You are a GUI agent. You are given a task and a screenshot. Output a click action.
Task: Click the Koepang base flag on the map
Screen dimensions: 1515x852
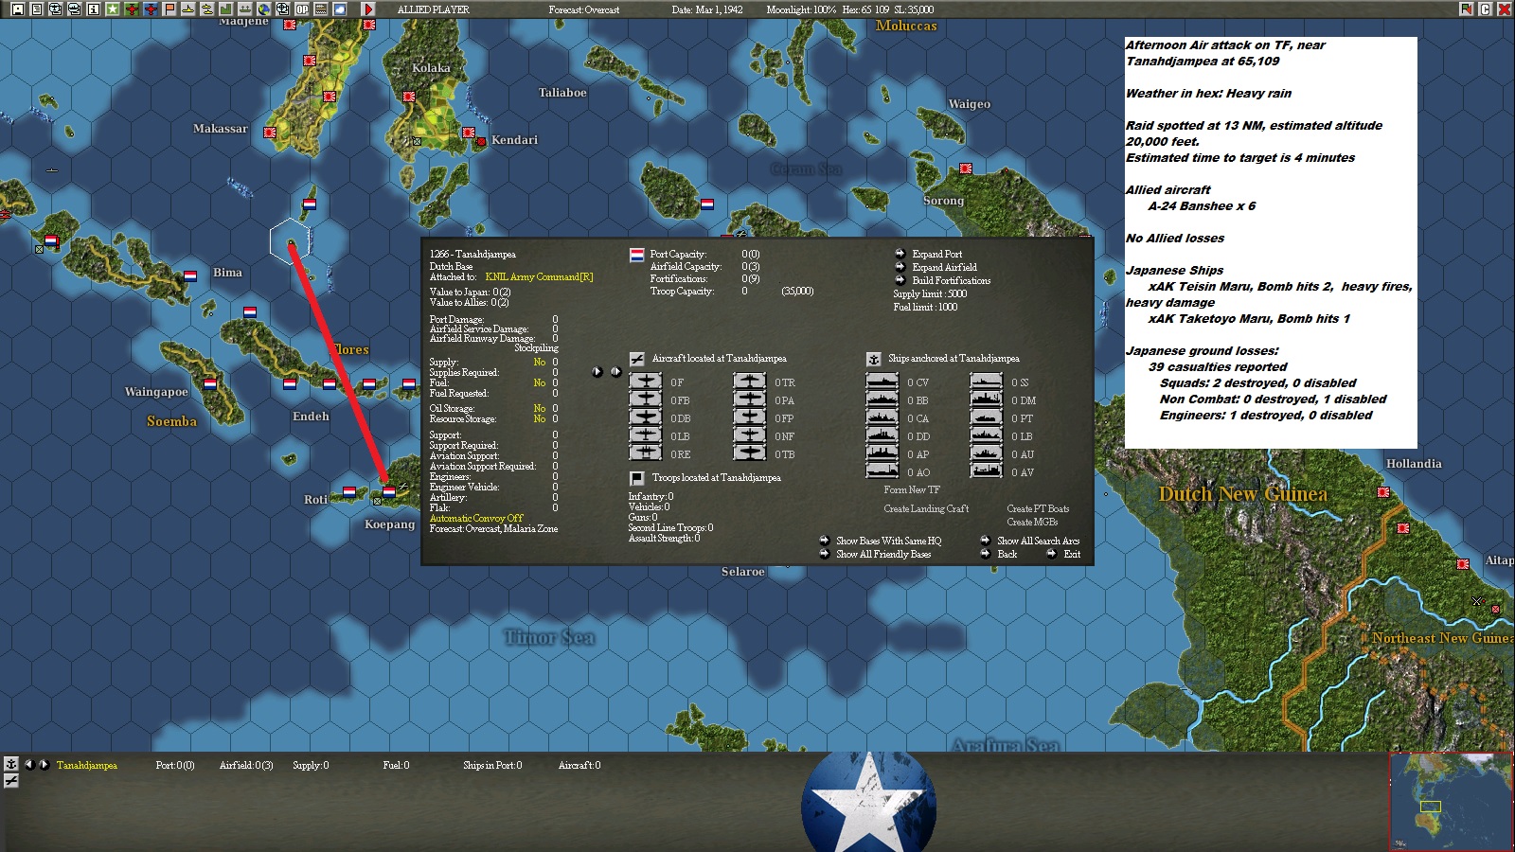[x=388, y=492]
